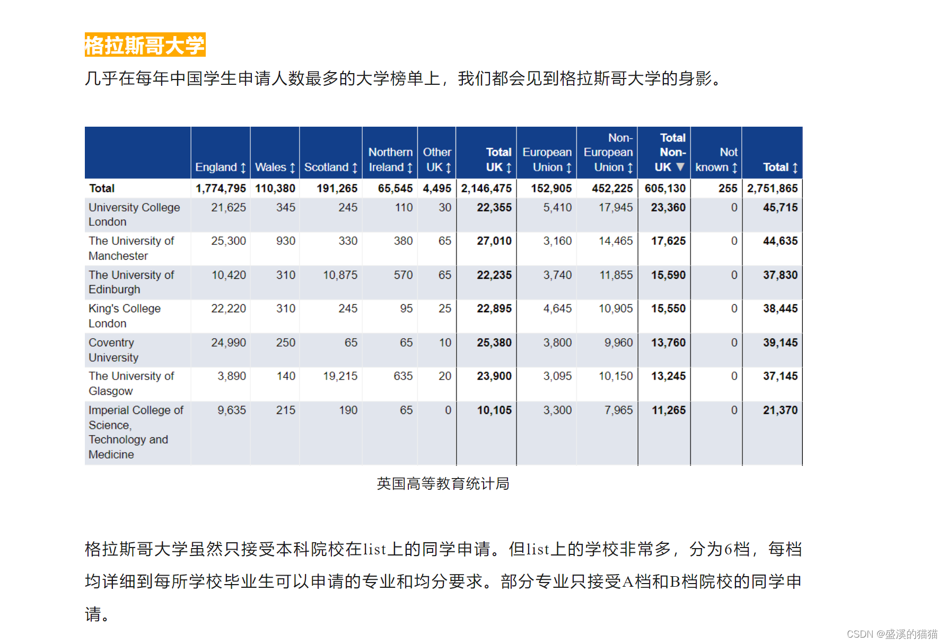The image size is (946, 644).
Task: Click Glasgow Northern Ireland value 635
Action: coord(403,376)
